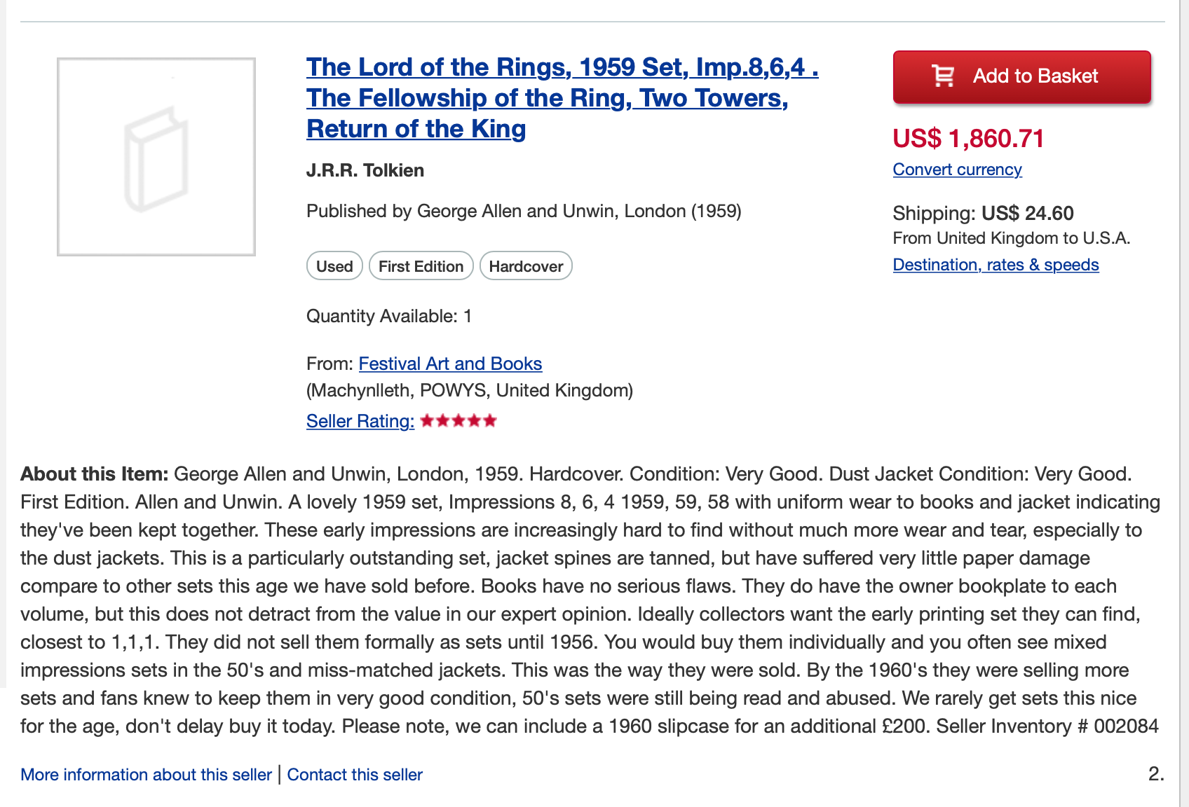Click the J.R.R. Tolkien author name
The height and width of the screenshot is (807, 1189).
click(365, 171)
